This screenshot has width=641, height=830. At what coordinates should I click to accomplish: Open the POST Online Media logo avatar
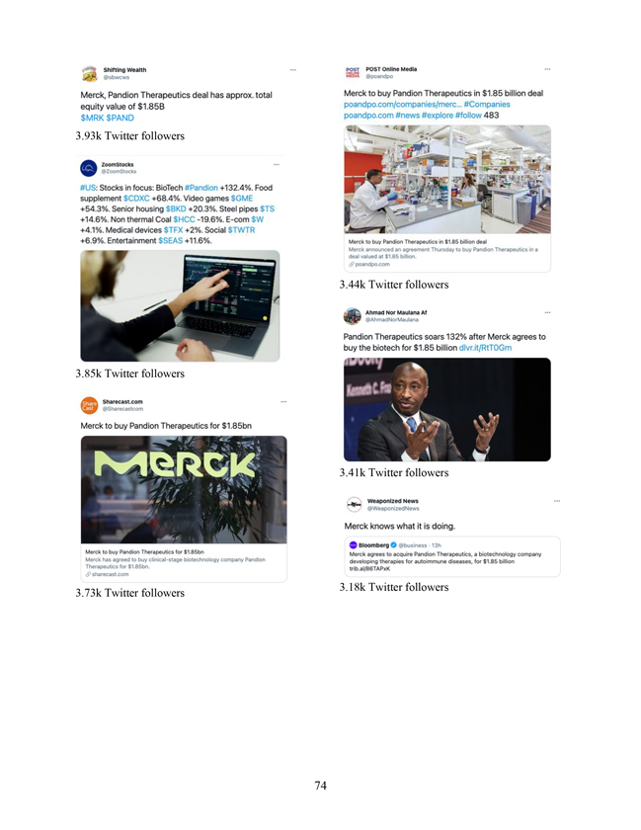[353, 72]
